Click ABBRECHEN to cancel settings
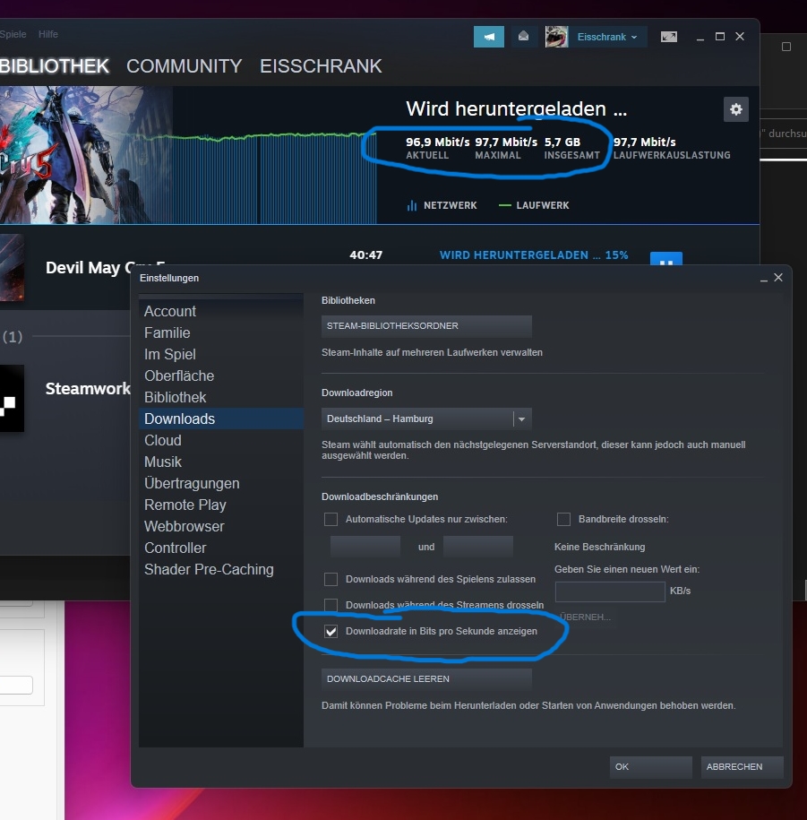This screenshot has height=820, width=807. click(x=743, y=766)
